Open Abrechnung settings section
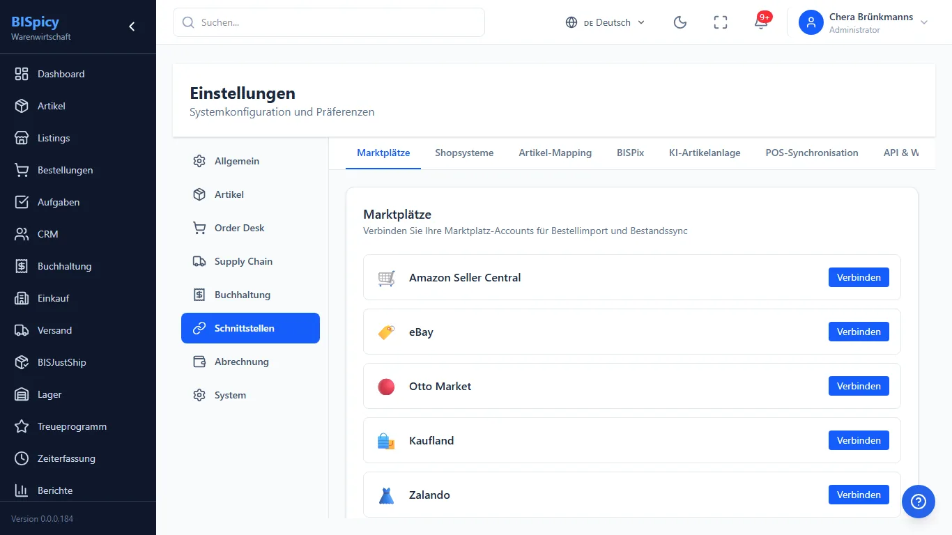Screen dimensions: 952x535 pos(250,362)
